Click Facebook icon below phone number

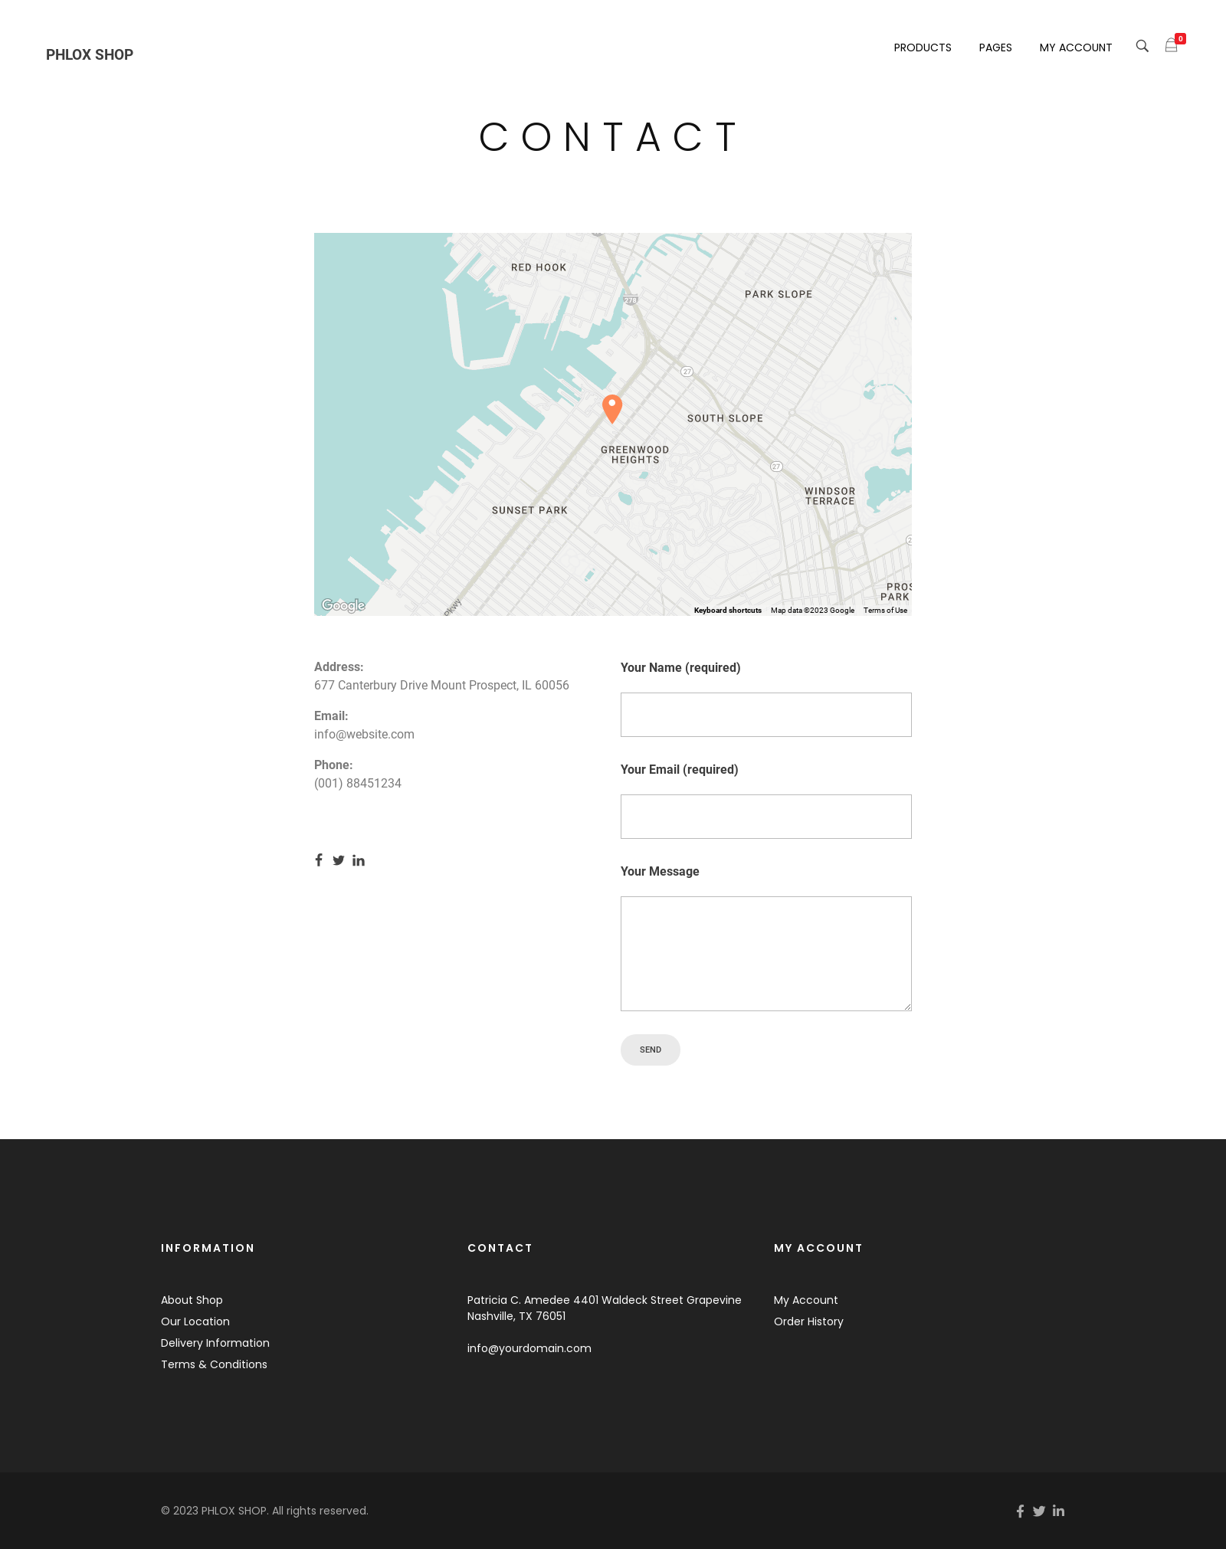(x=319, y=860)
